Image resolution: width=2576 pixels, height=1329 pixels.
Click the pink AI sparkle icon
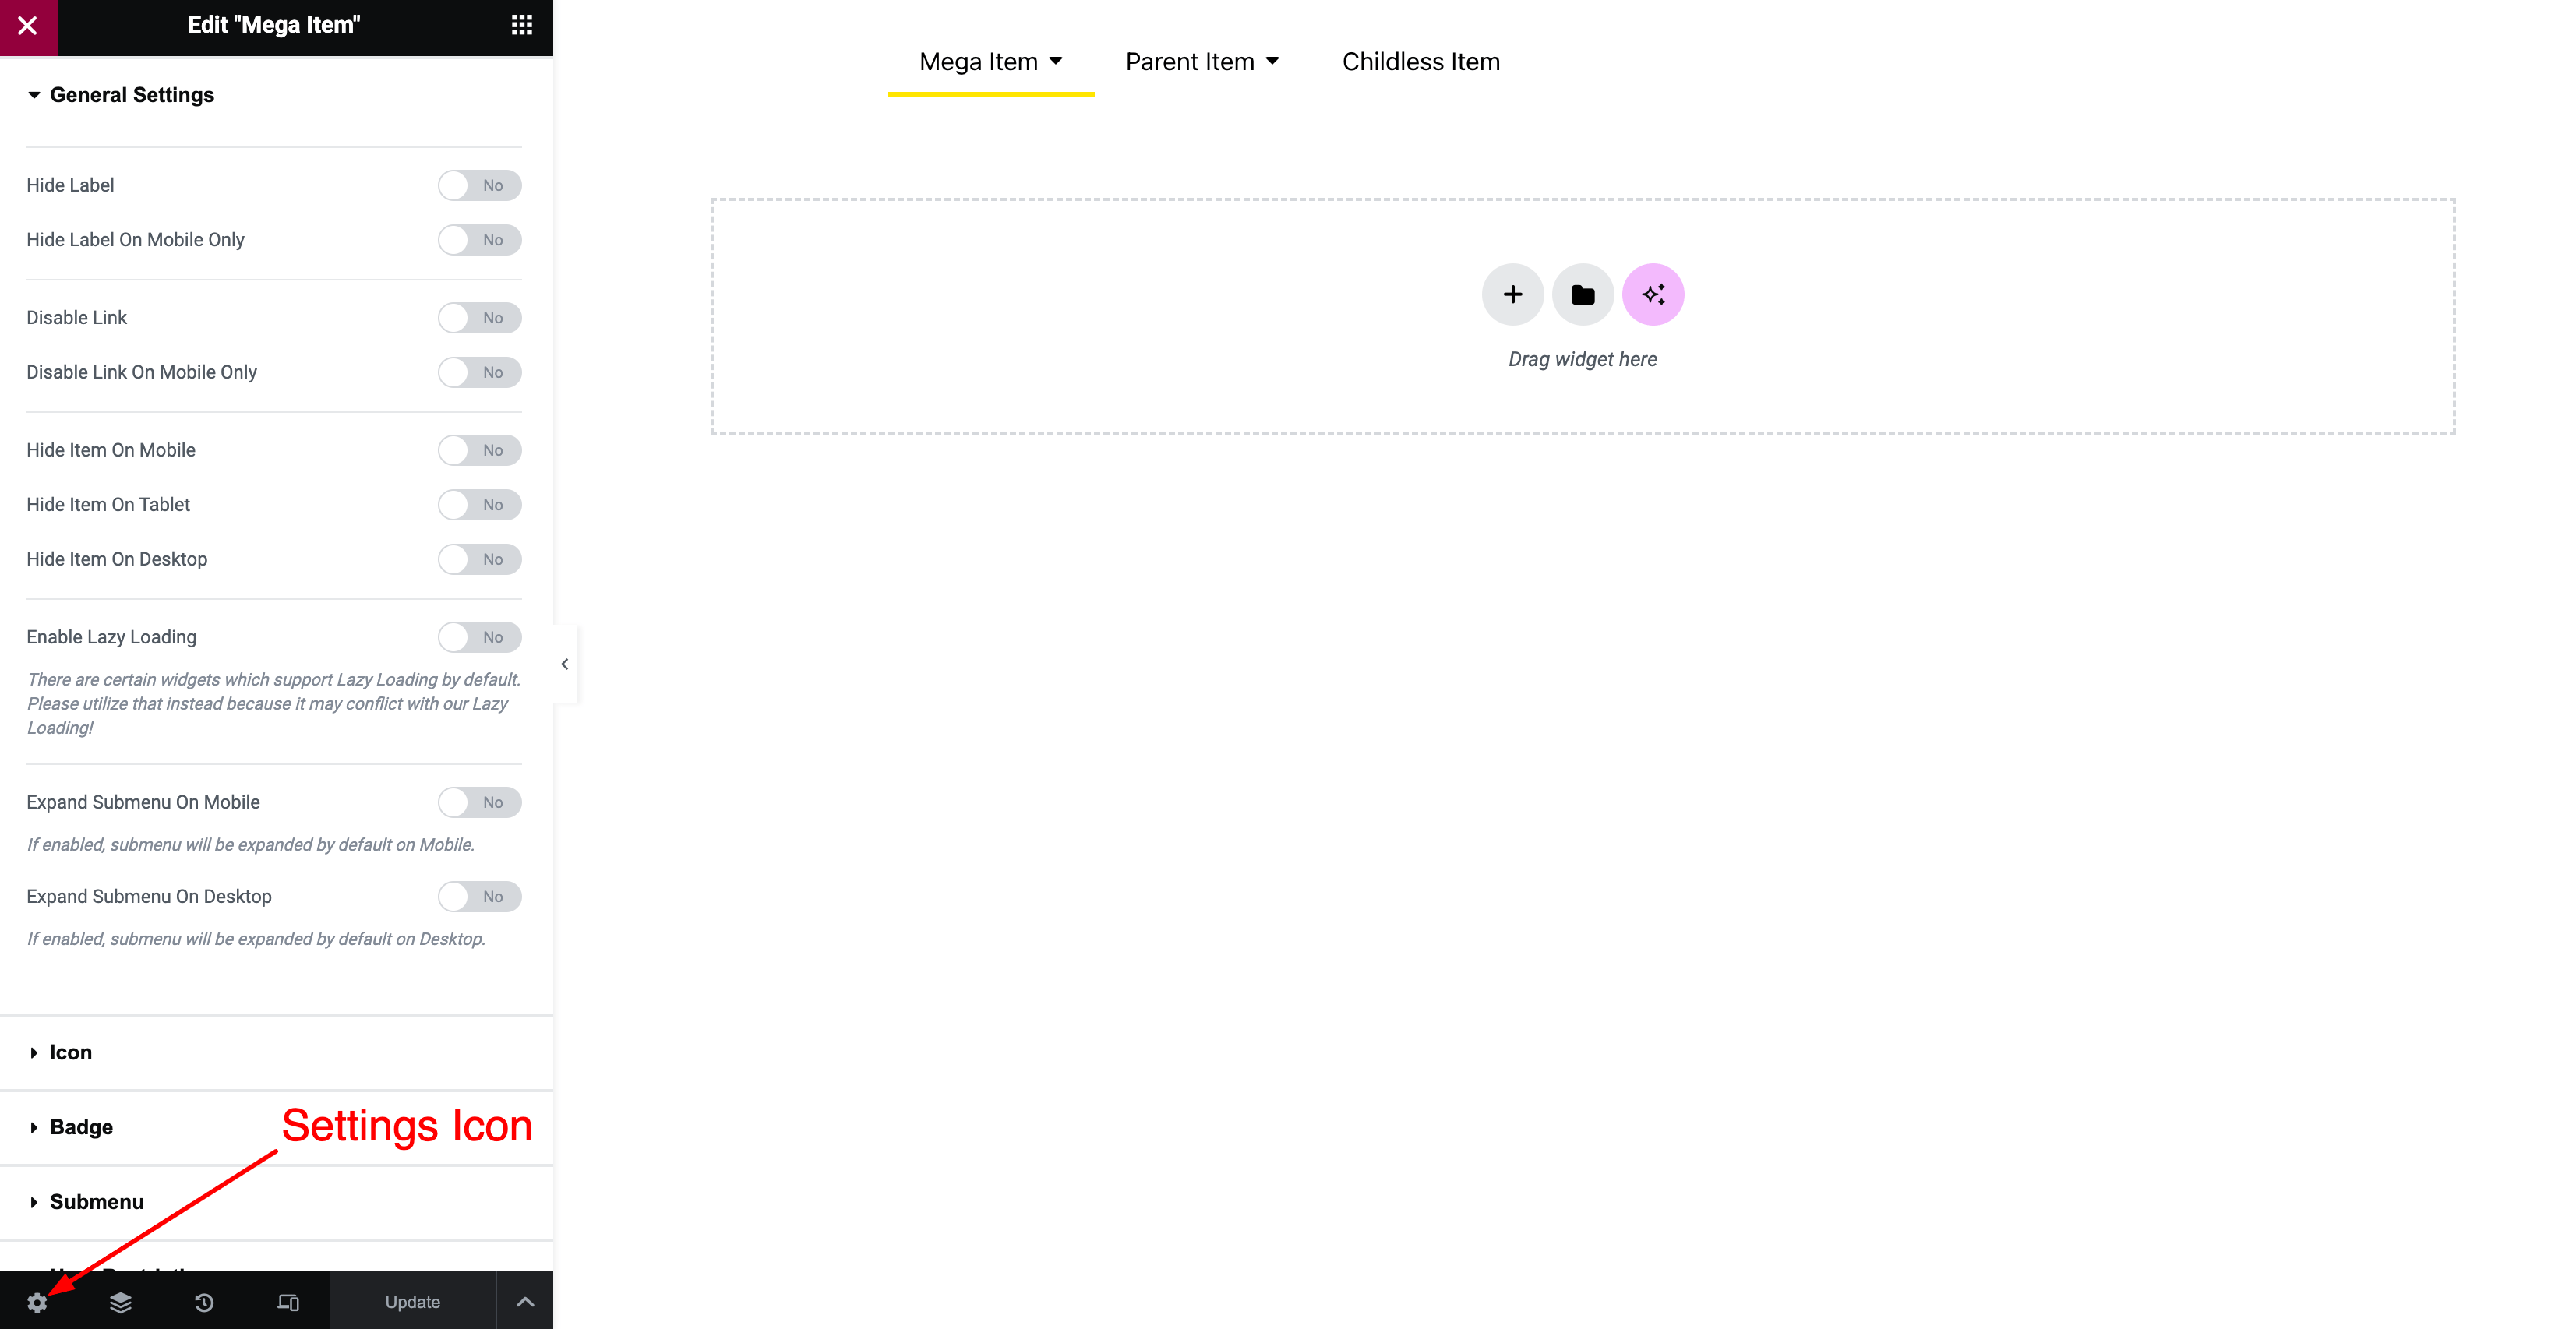click(x=1652, y=295)
